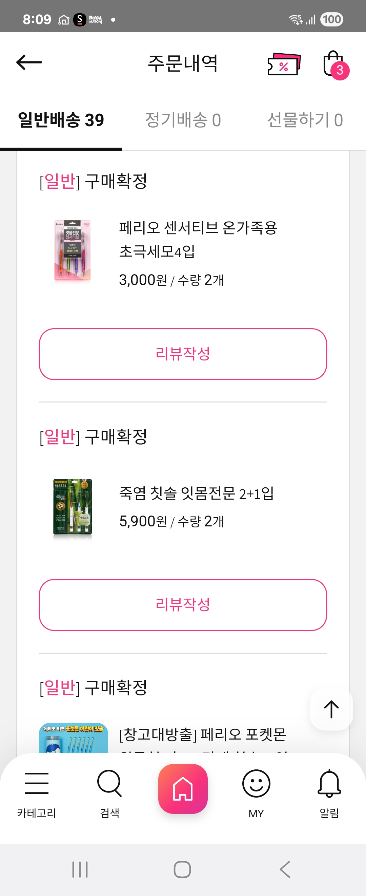Open the 페리오 포켓몬 product thumbnail
This screenshot has height=896, width=366.
[x=73, y=738]
